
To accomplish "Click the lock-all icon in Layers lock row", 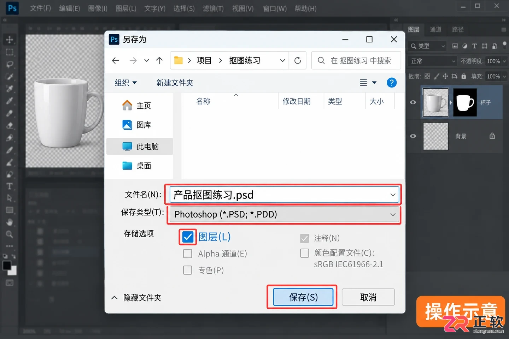I will 463,76.
